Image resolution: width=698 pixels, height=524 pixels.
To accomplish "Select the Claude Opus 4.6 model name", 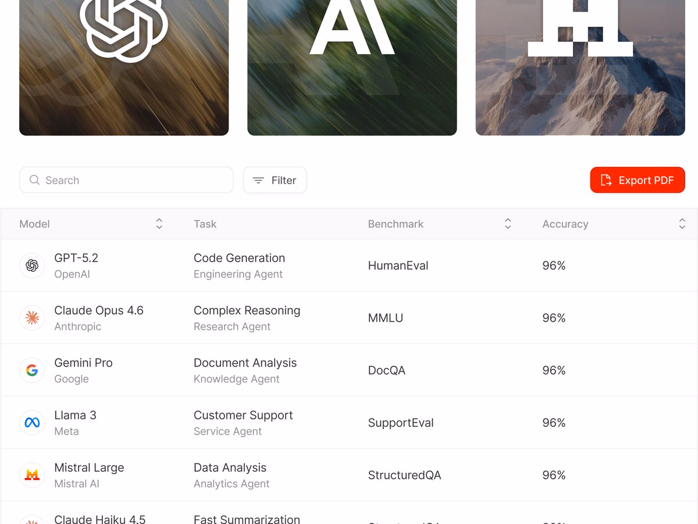I will [99, 310].
